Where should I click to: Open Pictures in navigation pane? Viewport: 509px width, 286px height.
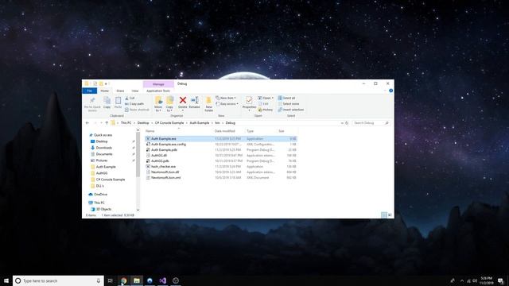[102, 160]
